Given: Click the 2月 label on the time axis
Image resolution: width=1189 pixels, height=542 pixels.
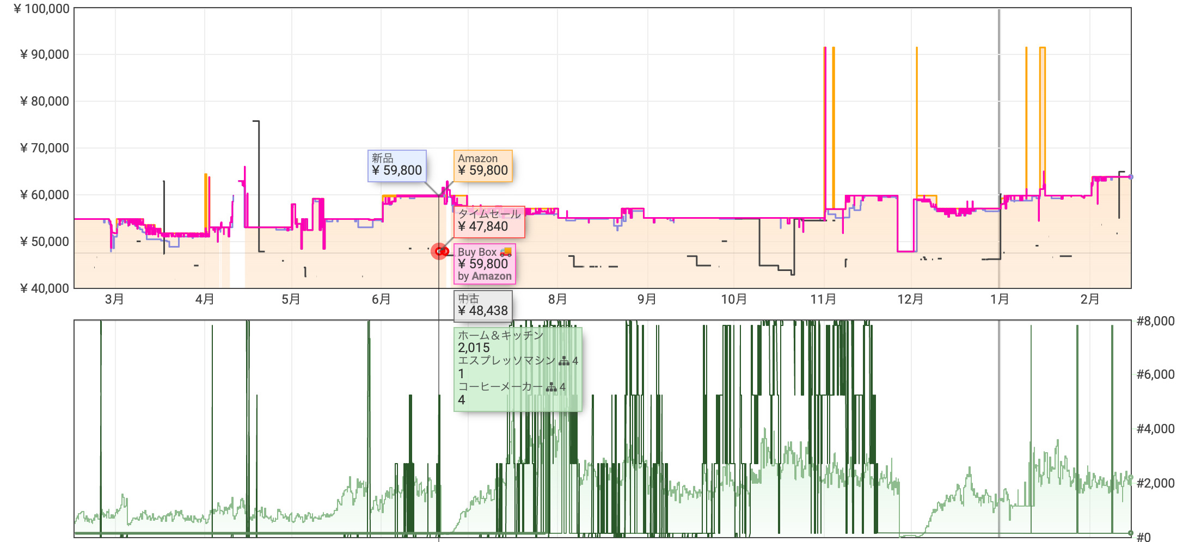Looking at the screenshot, I should 1090,299.
